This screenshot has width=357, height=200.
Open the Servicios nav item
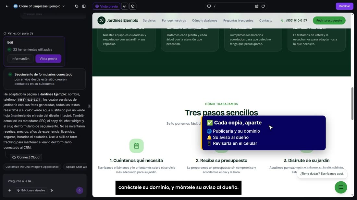click(x=149, y=20)
